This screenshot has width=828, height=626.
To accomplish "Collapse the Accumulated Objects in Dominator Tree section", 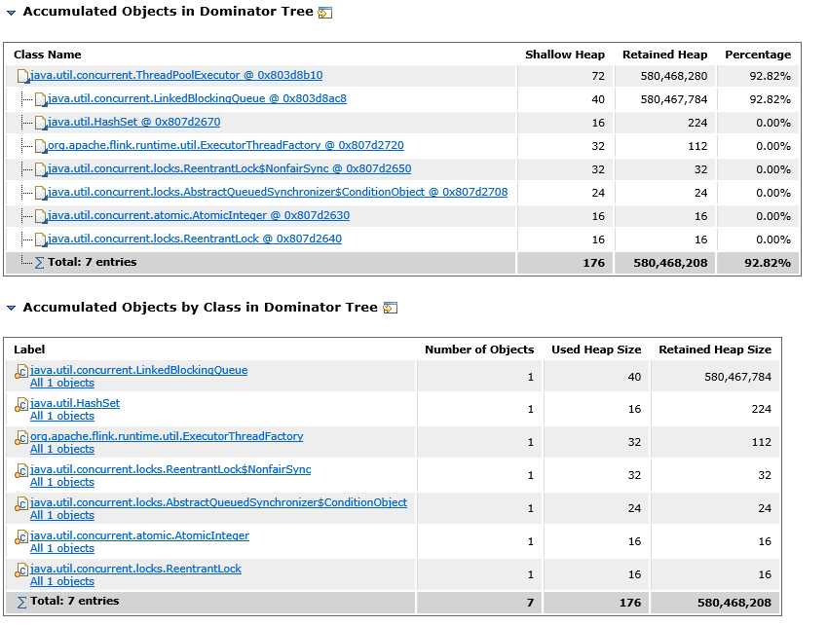I will click(11, 13).
